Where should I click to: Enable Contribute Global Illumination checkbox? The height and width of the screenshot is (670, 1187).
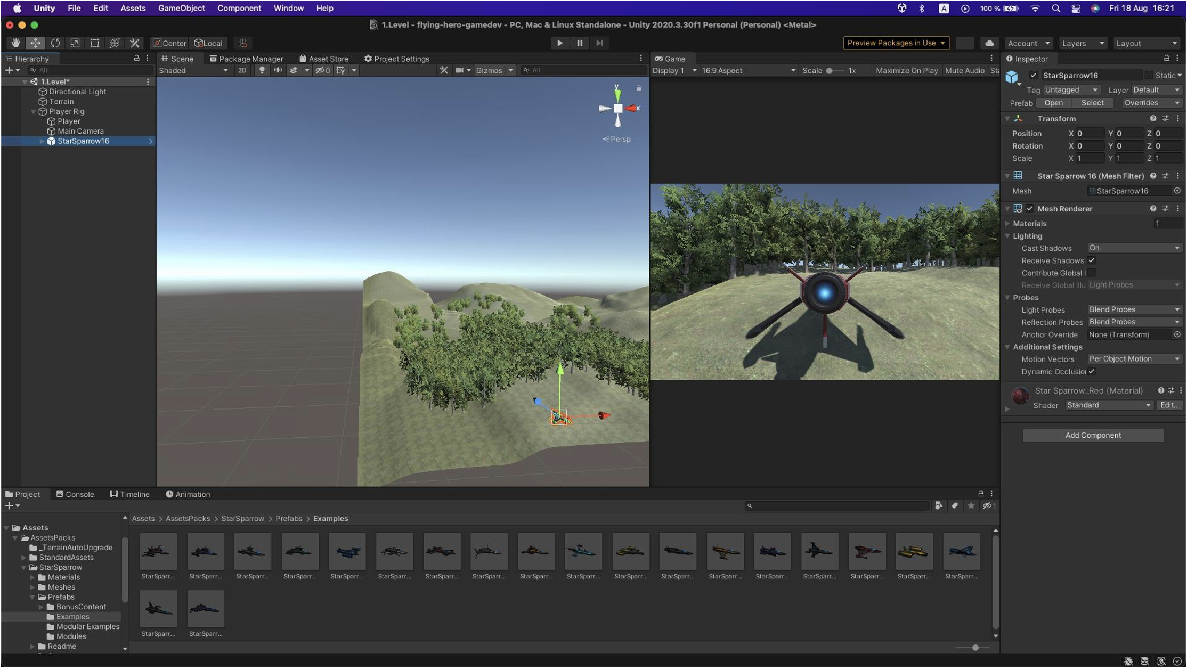(x=1092, y=273)
